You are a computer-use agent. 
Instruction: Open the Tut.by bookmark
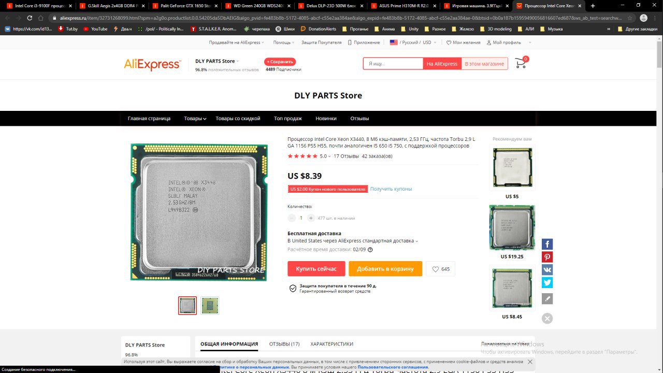click(68, 29)
